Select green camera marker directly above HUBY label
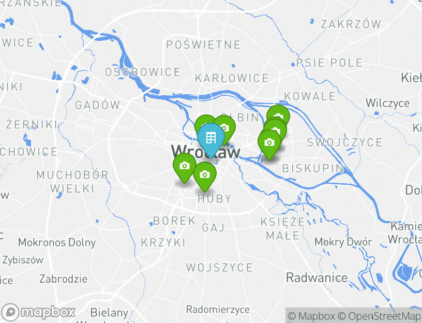422x323 pixels. tap(205, 174)
